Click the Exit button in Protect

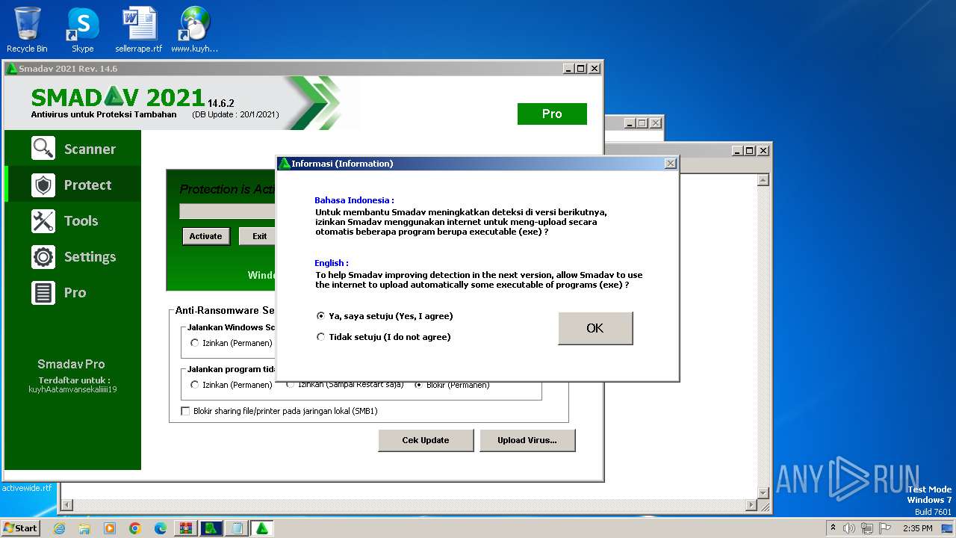coord(259,236)
